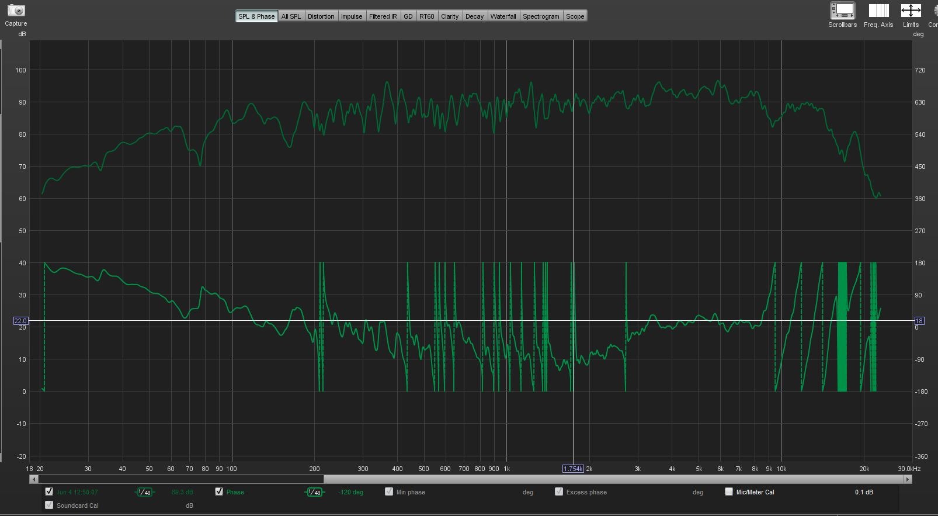
Task: Click the Phase trace label
Action: pos(235,493)
